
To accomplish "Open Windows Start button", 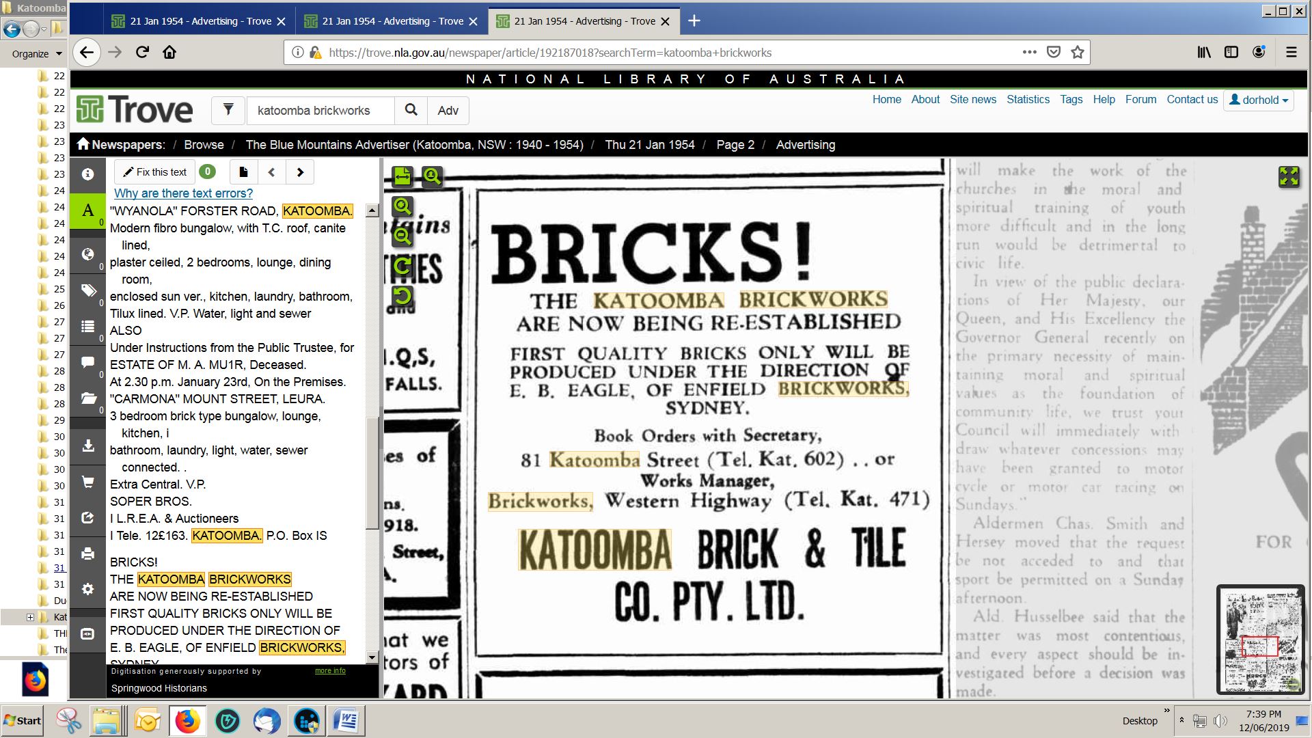I will 22,721.
